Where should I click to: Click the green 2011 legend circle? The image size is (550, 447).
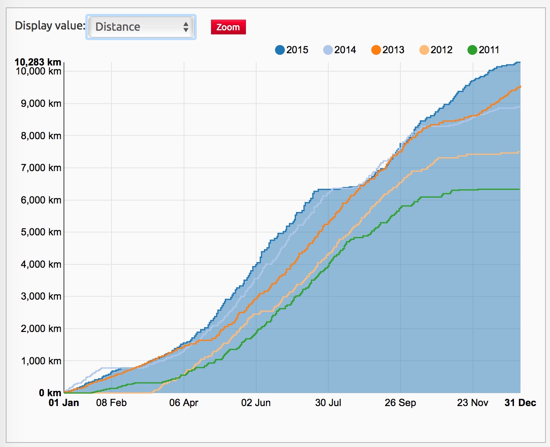(472, 50)
